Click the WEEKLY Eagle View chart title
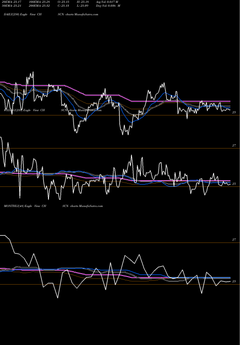The width and height of the screenshot is (240, 345). pyautogui.click(x=53, y=110)
